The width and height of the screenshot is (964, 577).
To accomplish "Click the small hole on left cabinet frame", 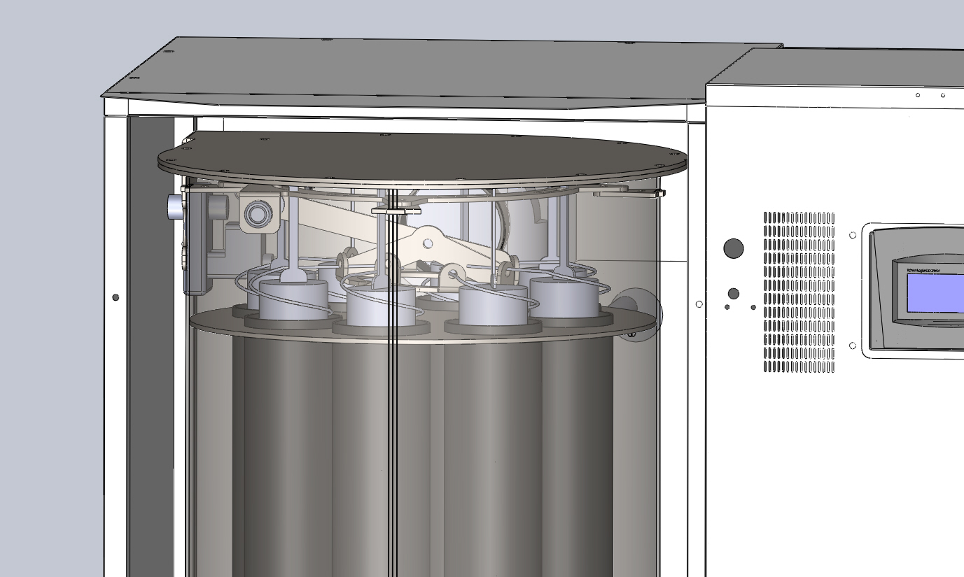I will pyautogui.click(x=116, y=297).
